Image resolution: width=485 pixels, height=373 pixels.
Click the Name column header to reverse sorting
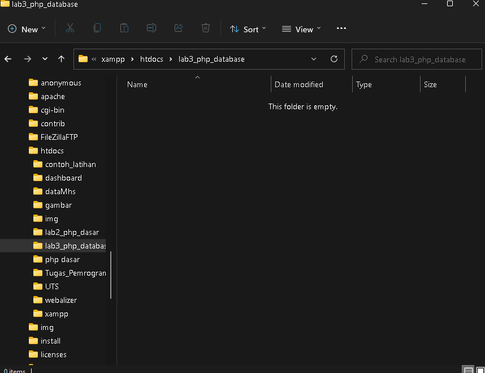(x=137, y=84)
